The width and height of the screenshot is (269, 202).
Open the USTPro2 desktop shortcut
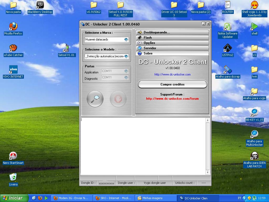coord(227,49)
